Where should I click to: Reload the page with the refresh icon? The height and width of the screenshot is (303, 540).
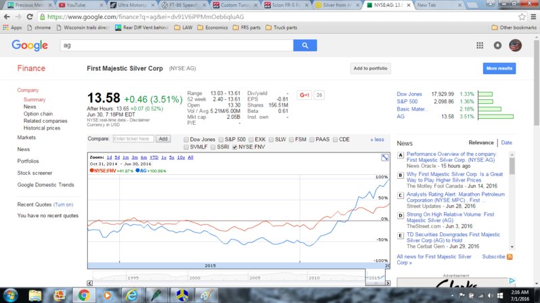coord(30,17)
